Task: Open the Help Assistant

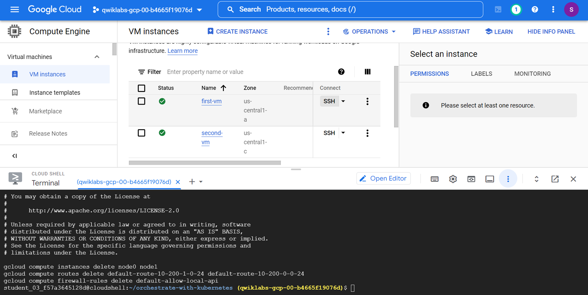Action: pos(441,32)
